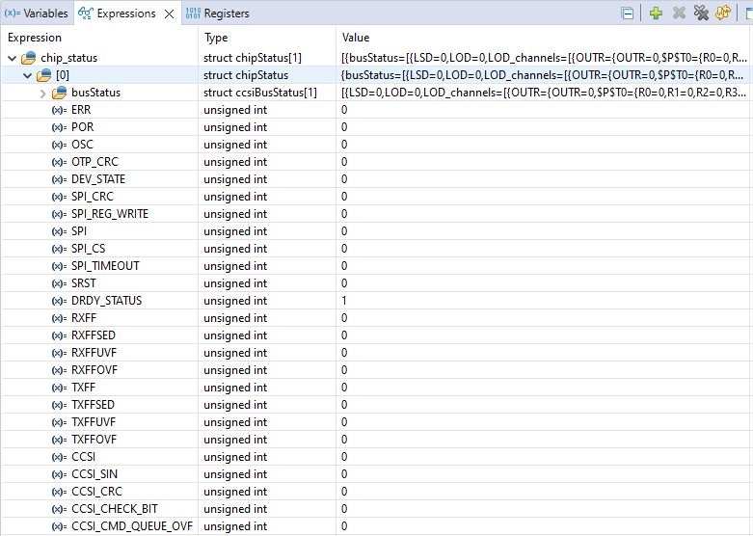
Task: Collapse the [0] array element node
Action: (27, 75)
